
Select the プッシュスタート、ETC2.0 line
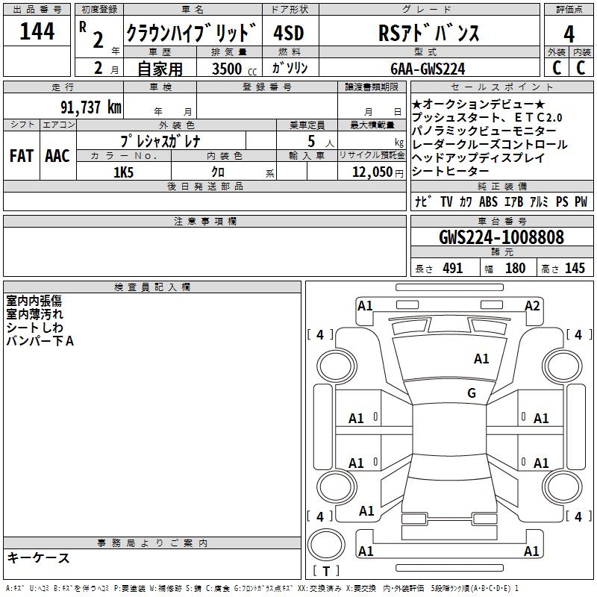pos(487,117)
